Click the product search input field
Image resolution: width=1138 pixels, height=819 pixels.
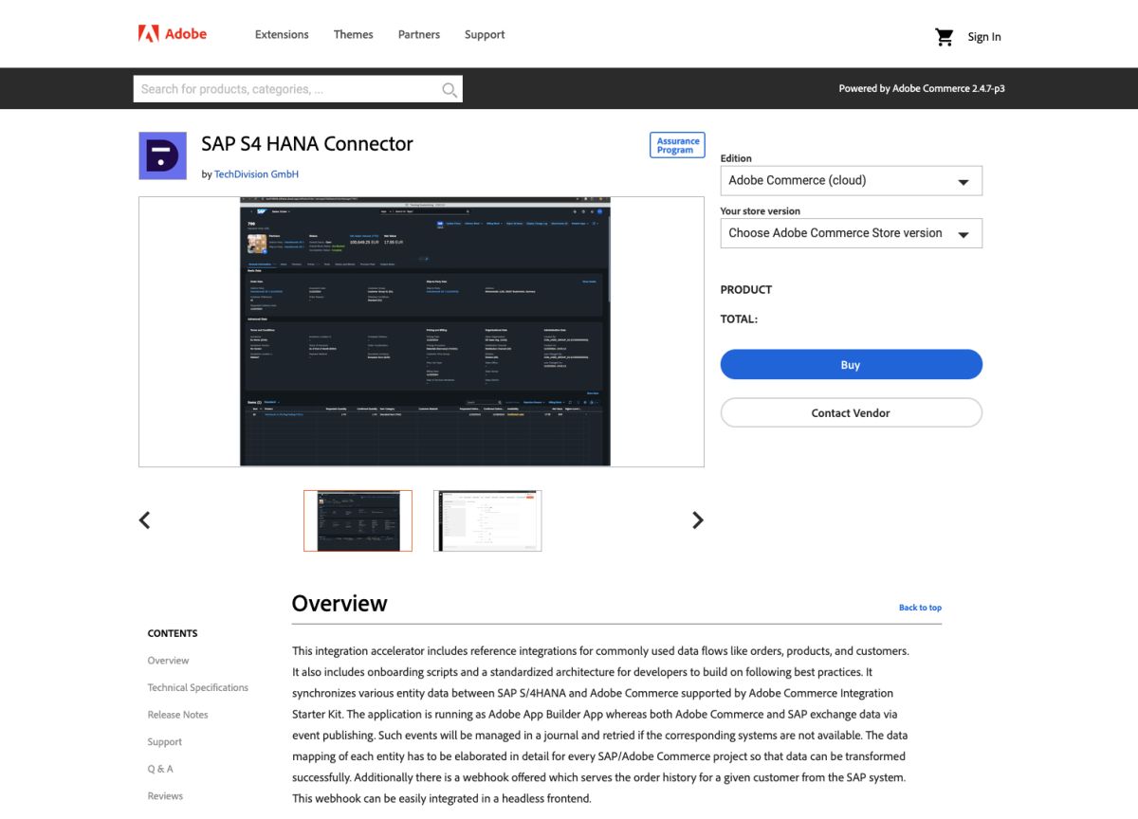(x=284, y=88)
